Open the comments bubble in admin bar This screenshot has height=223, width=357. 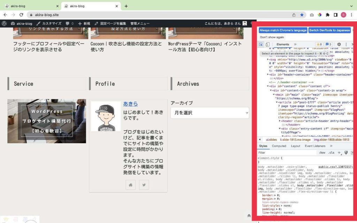(x=70, y=23)
